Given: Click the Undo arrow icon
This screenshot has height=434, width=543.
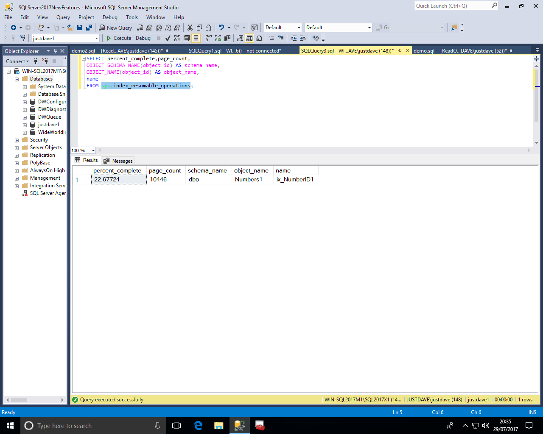Looking at the screenshot, I should [x=221, y=28].
